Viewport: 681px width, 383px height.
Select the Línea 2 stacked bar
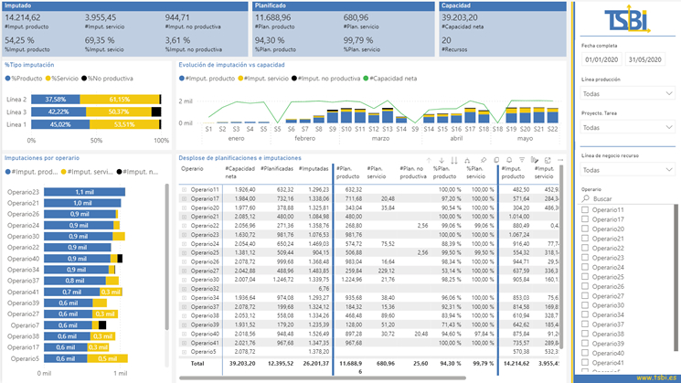[96, 100]
